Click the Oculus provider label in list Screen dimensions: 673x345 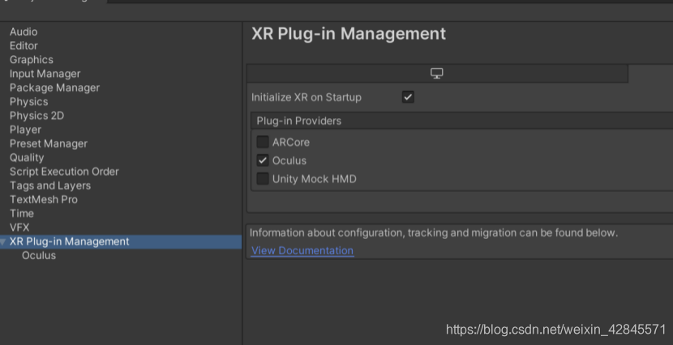pos(289,160)
